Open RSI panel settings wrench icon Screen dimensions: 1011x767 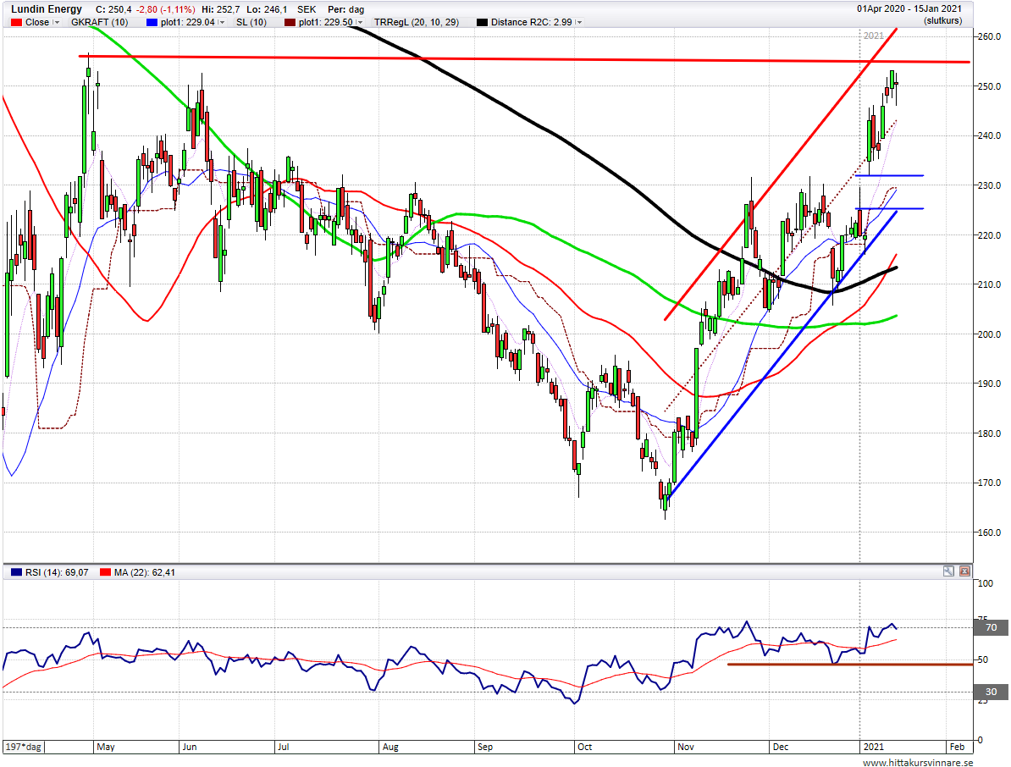tap(947, 571)
